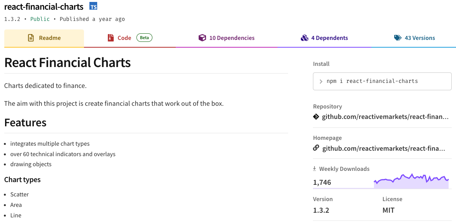Click the 1.3.2 value under Version

pyautogui.click(x=321, y=210)
